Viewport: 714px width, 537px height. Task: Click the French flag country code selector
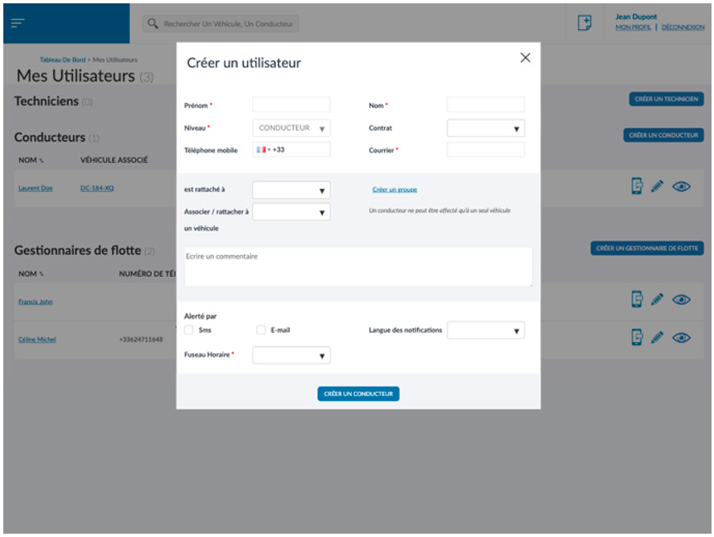tap(263, 150)
